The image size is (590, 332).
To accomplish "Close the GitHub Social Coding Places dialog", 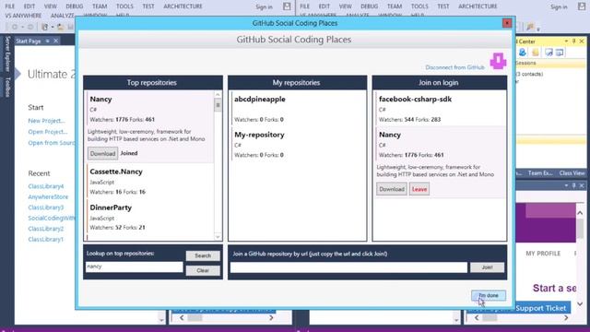I will [507, 23].
